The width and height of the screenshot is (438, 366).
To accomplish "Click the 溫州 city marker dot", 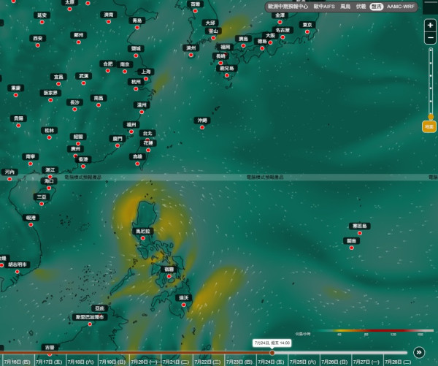I will [x=142, y=112].
